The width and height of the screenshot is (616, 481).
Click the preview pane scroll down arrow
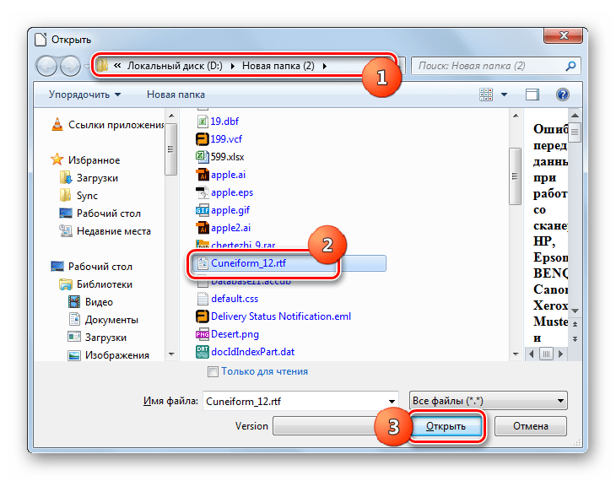pyautogui.click(x=575, y=311)
